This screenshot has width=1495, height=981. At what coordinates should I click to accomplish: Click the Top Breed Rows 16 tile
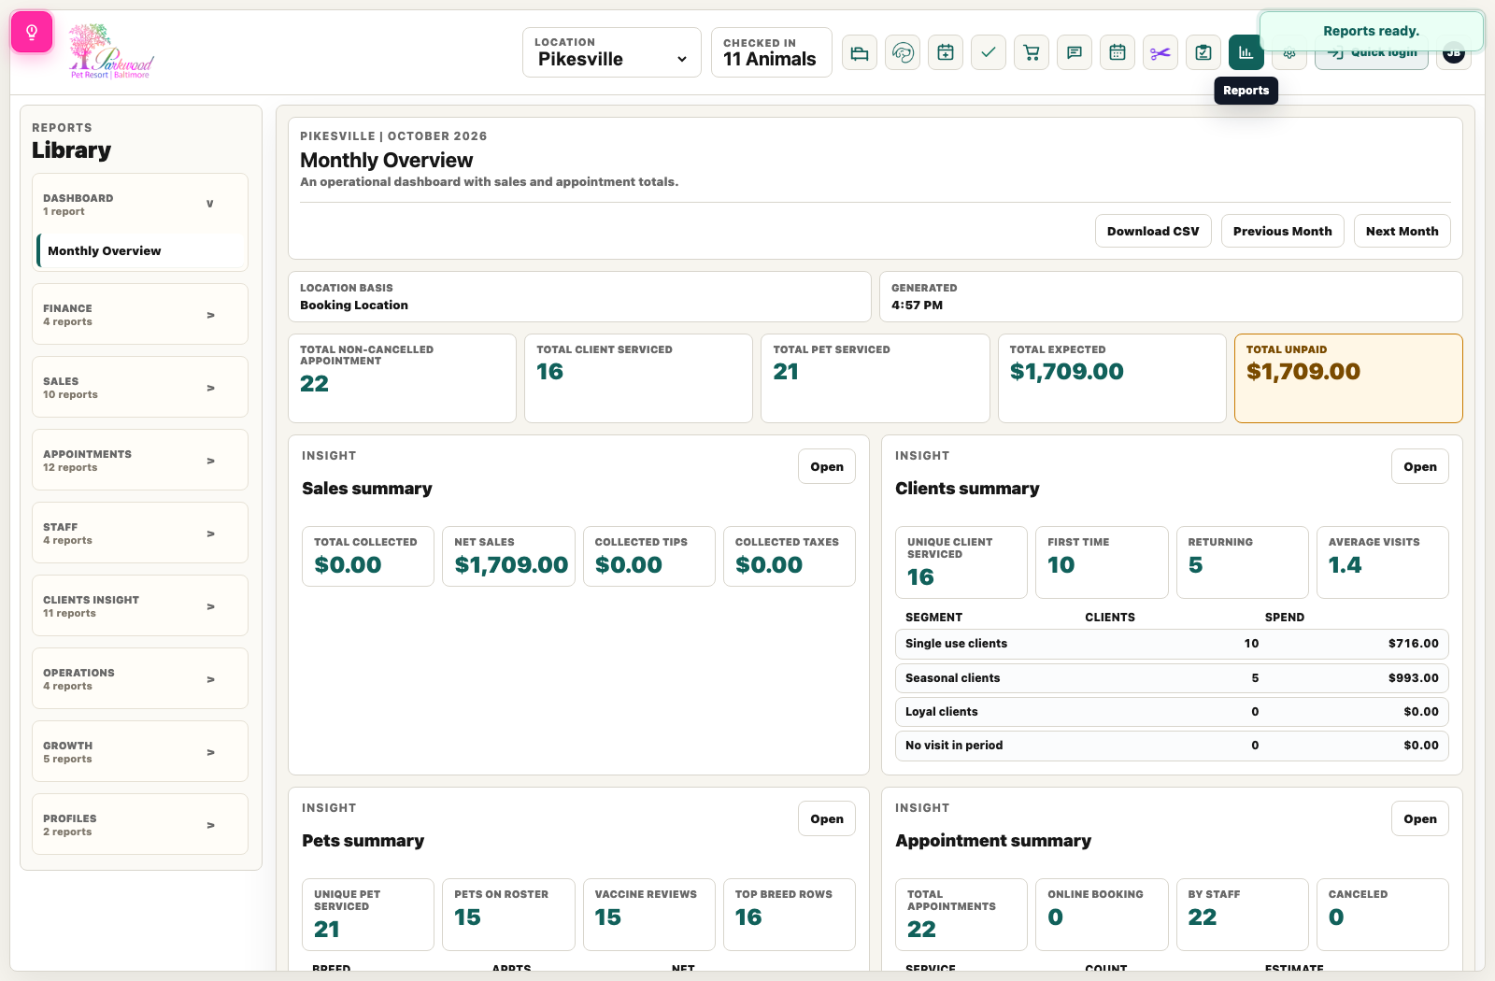(x=790, y=915)
